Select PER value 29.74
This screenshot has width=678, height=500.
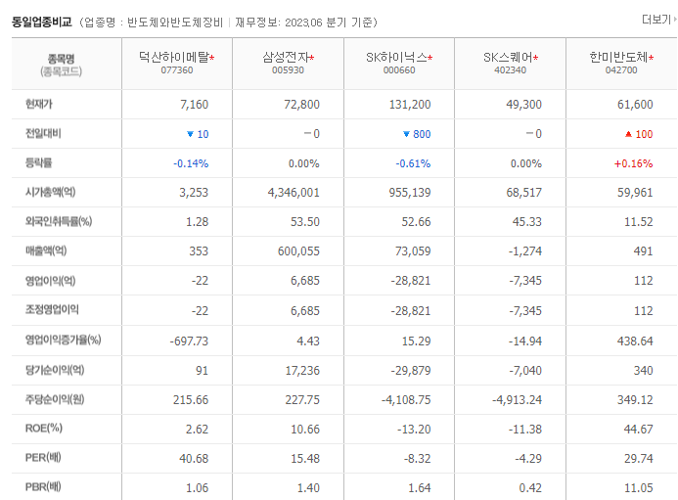[x=638, y=459]
